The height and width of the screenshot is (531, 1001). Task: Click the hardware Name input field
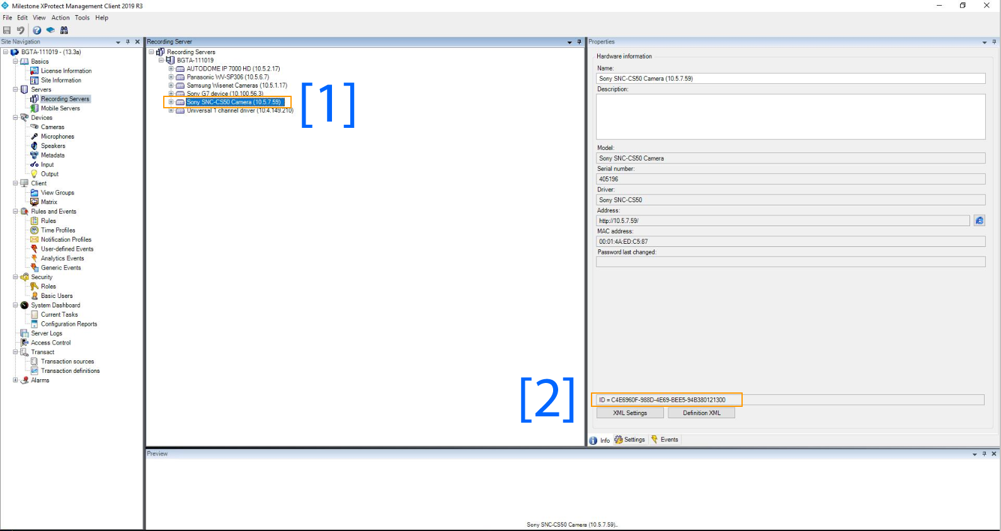791,79
